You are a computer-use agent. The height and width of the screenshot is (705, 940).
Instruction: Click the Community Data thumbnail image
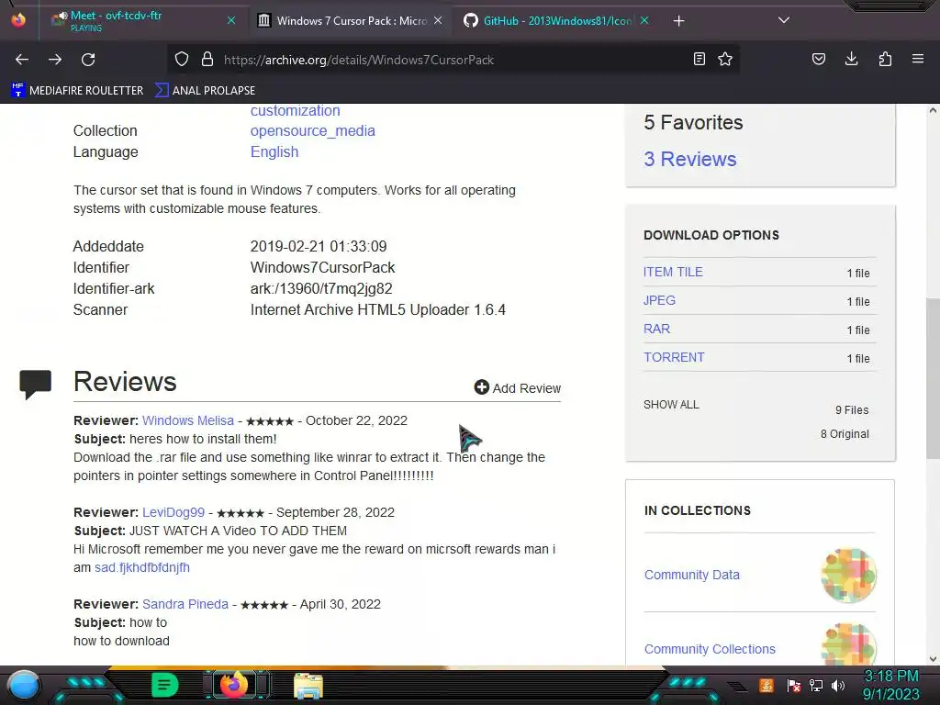[848, 575]
